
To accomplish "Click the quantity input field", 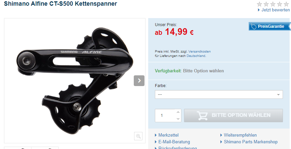I will [166, 116].
